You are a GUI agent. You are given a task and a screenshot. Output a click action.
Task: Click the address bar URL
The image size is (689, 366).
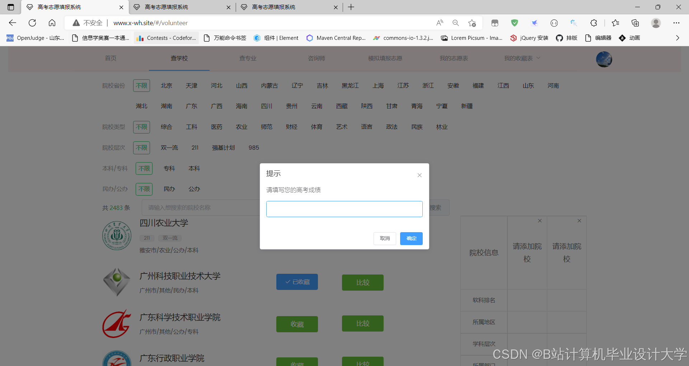151,23
